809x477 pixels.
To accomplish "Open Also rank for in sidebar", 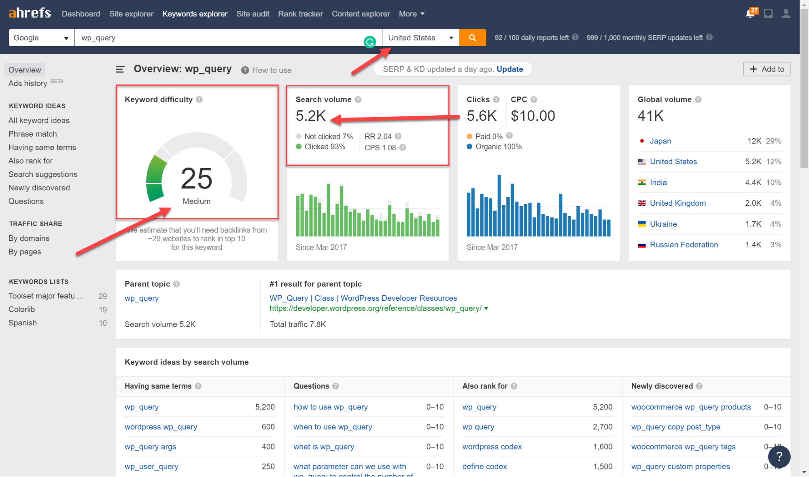I will (x=30, y=161).
